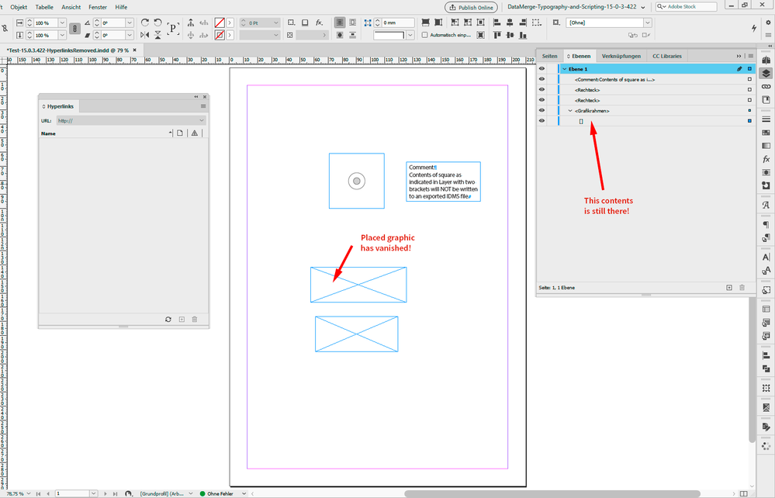Viewport: 775px width, 498px height.
Task: Click the delete layer trash icon
Action: pos(742,288)
